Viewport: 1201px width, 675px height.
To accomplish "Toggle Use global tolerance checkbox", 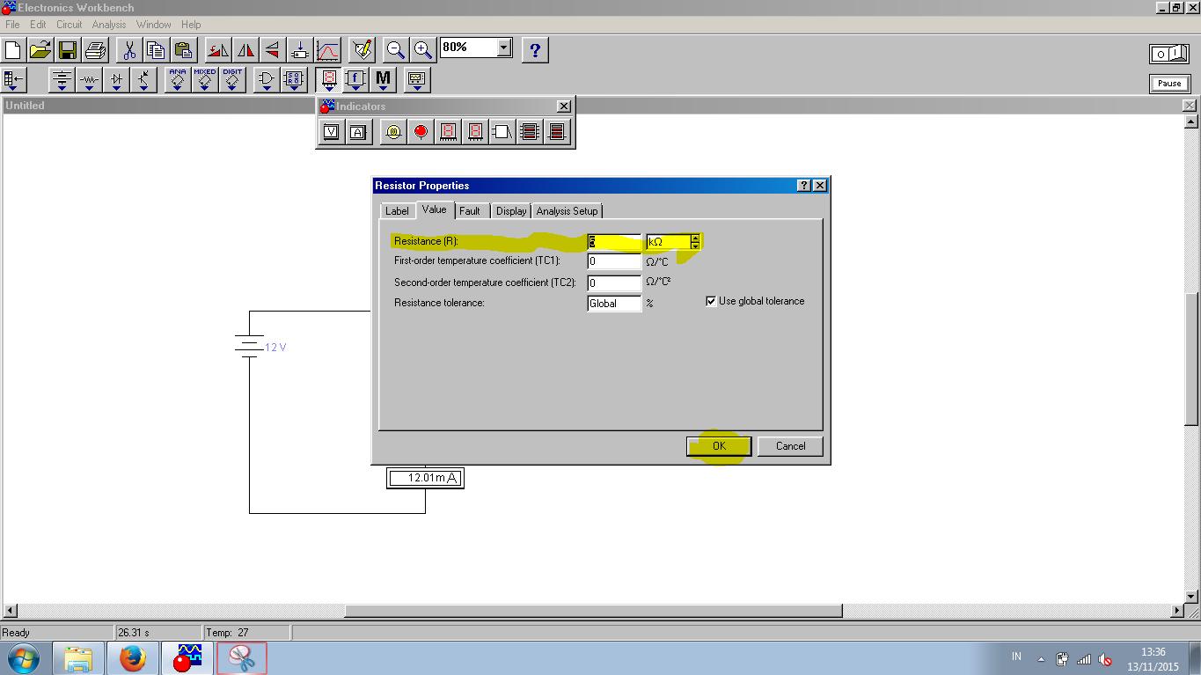I will coord(711,302).
